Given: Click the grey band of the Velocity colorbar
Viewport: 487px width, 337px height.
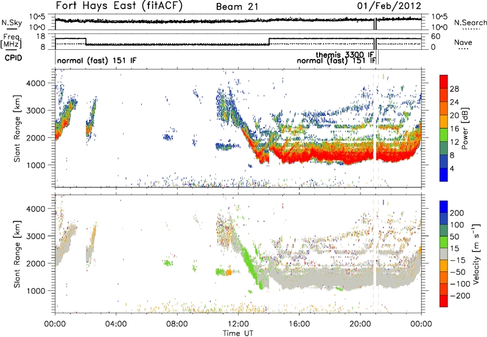Looking at the screenshot, I should click(x=444, y=254).
